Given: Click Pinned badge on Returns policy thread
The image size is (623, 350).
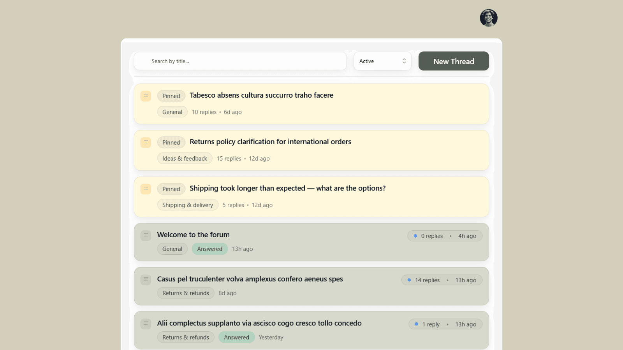Looking at the screenshot, I should point(171,143).
